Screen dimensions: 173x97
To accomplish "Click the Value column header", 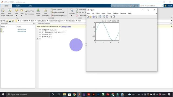I will [x=19, y=27].
